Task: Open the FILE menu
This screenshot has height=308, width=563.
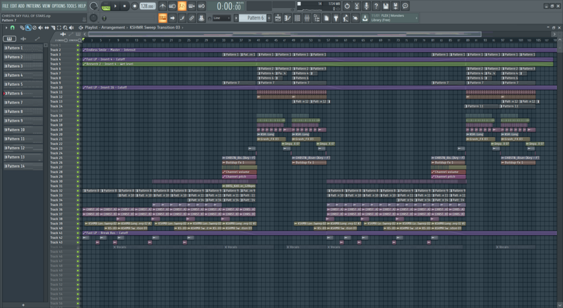Action: click(x=6, y=6)
